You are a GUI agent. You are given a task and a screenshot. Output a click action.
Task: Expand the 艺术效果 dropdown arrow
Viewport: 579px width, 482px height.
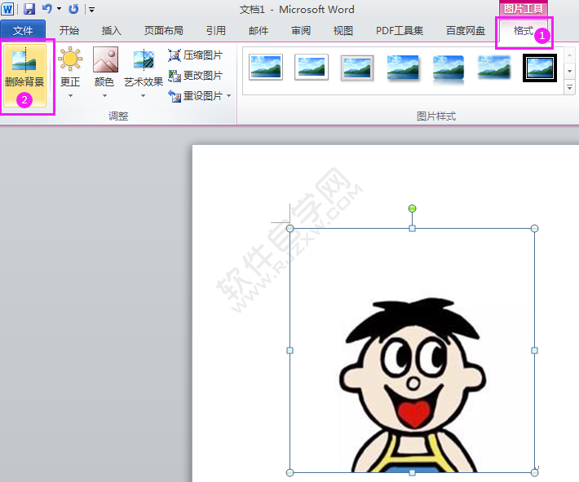pyautogui.click(x=144, y=96)
